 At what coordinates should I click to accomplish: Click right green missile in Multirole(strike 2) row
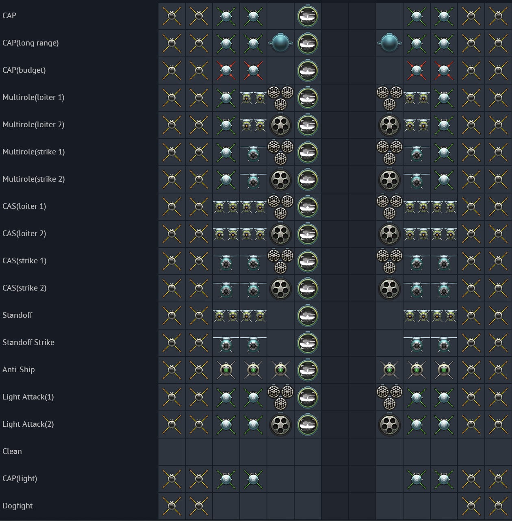(444, 179)
